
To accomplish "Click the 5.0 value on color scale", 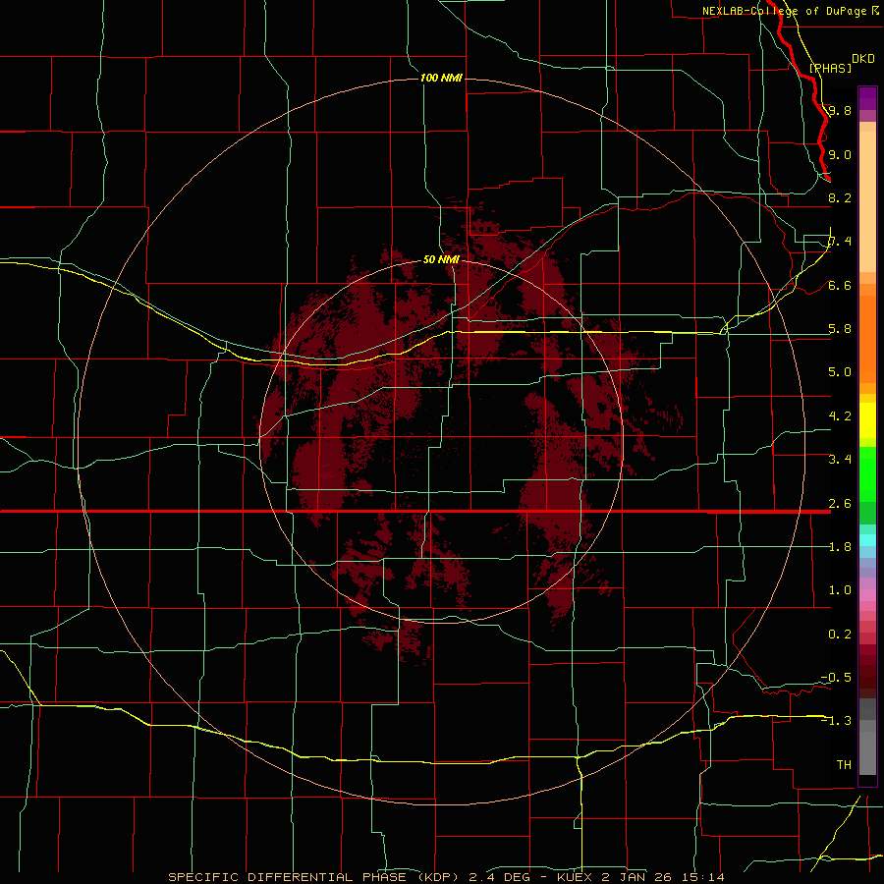I will coord(840,372).
